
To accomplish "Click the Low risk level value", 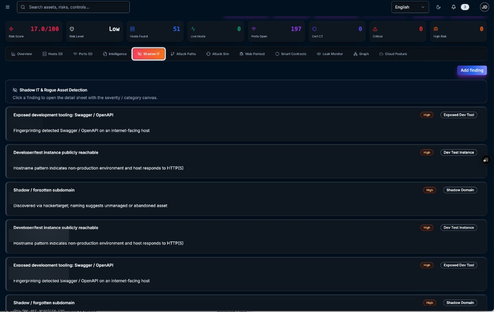I will [114, 29].
